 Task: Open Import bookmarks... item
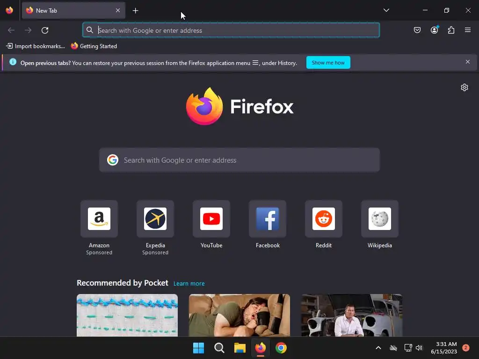tap(36, 46)
